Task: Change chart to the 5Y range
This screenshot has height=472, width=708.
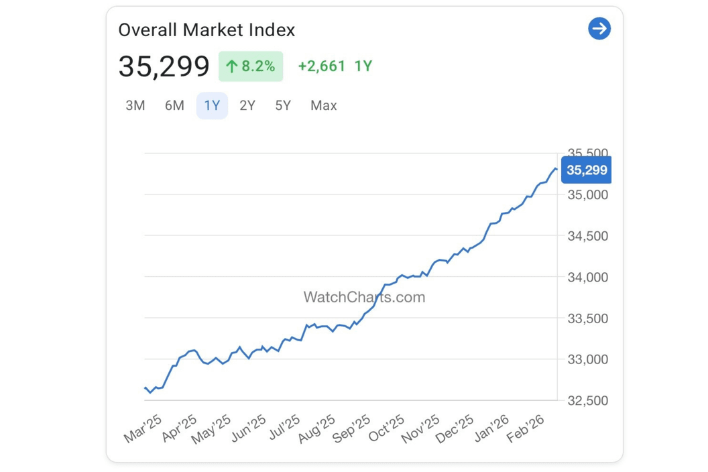Action: (x=283, y=106)
